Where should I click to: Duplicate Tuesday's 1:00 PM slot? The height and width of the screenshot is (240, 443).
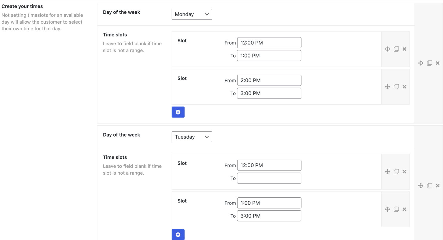click(396, 209)
